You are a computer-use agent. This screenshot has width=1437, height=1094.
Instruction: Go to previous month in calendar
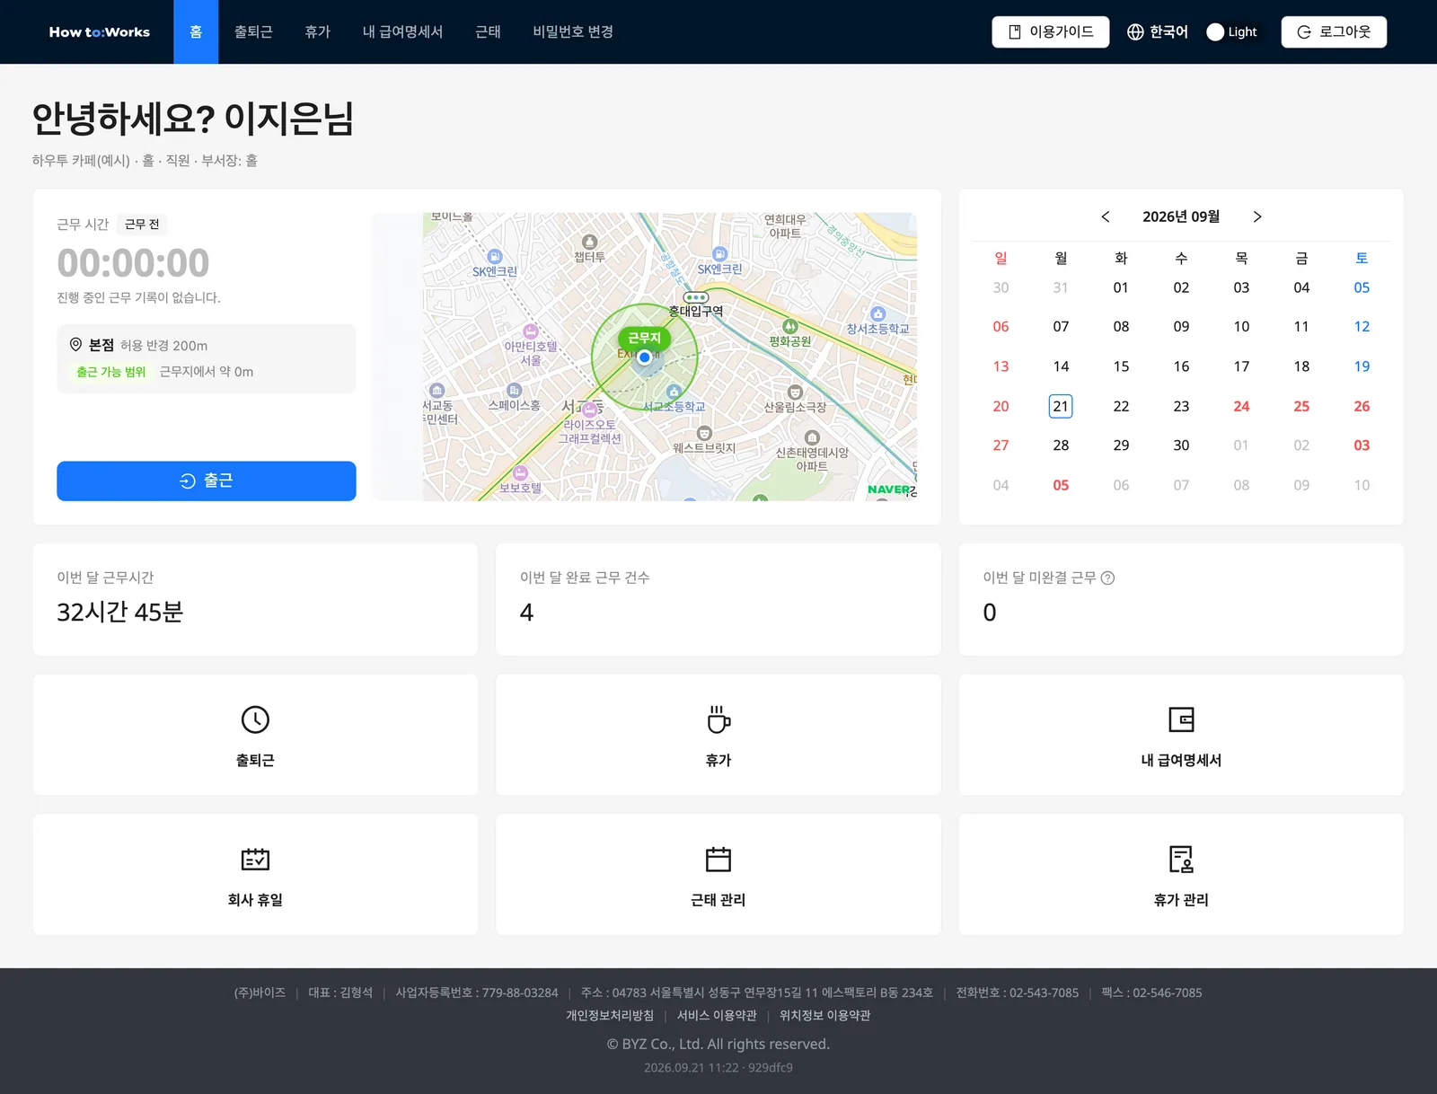1106,216
